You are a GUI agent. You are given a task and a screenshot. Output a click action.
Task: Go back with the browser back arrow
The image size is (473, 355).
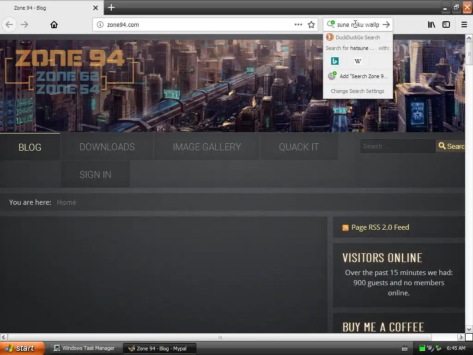[9, 24]
